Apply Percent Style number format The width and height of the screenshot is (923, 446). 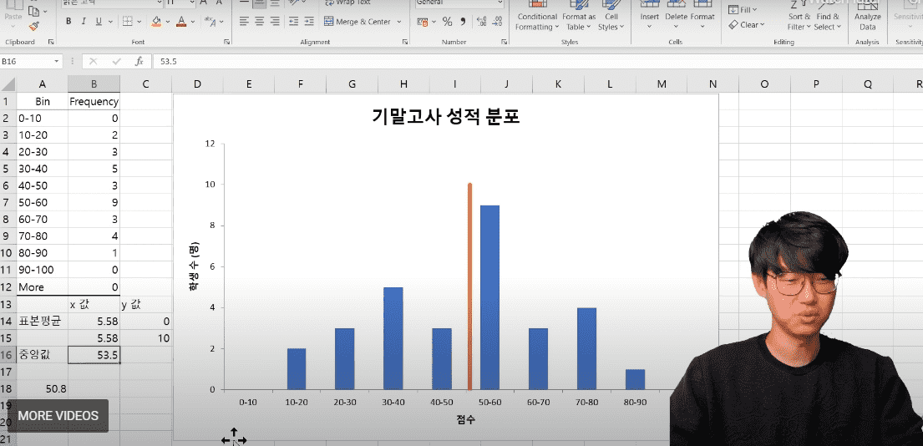[448, 22]
